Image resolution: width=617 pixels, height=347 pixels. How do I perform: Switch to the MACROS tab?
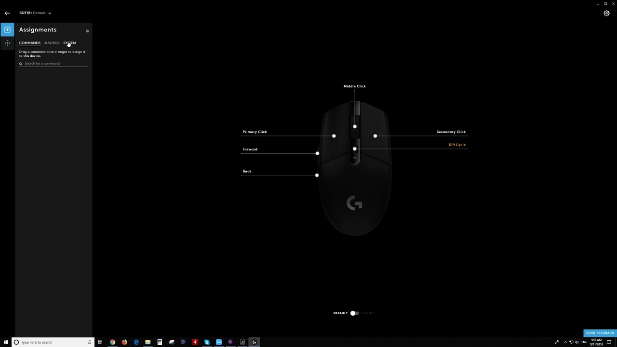52,43
